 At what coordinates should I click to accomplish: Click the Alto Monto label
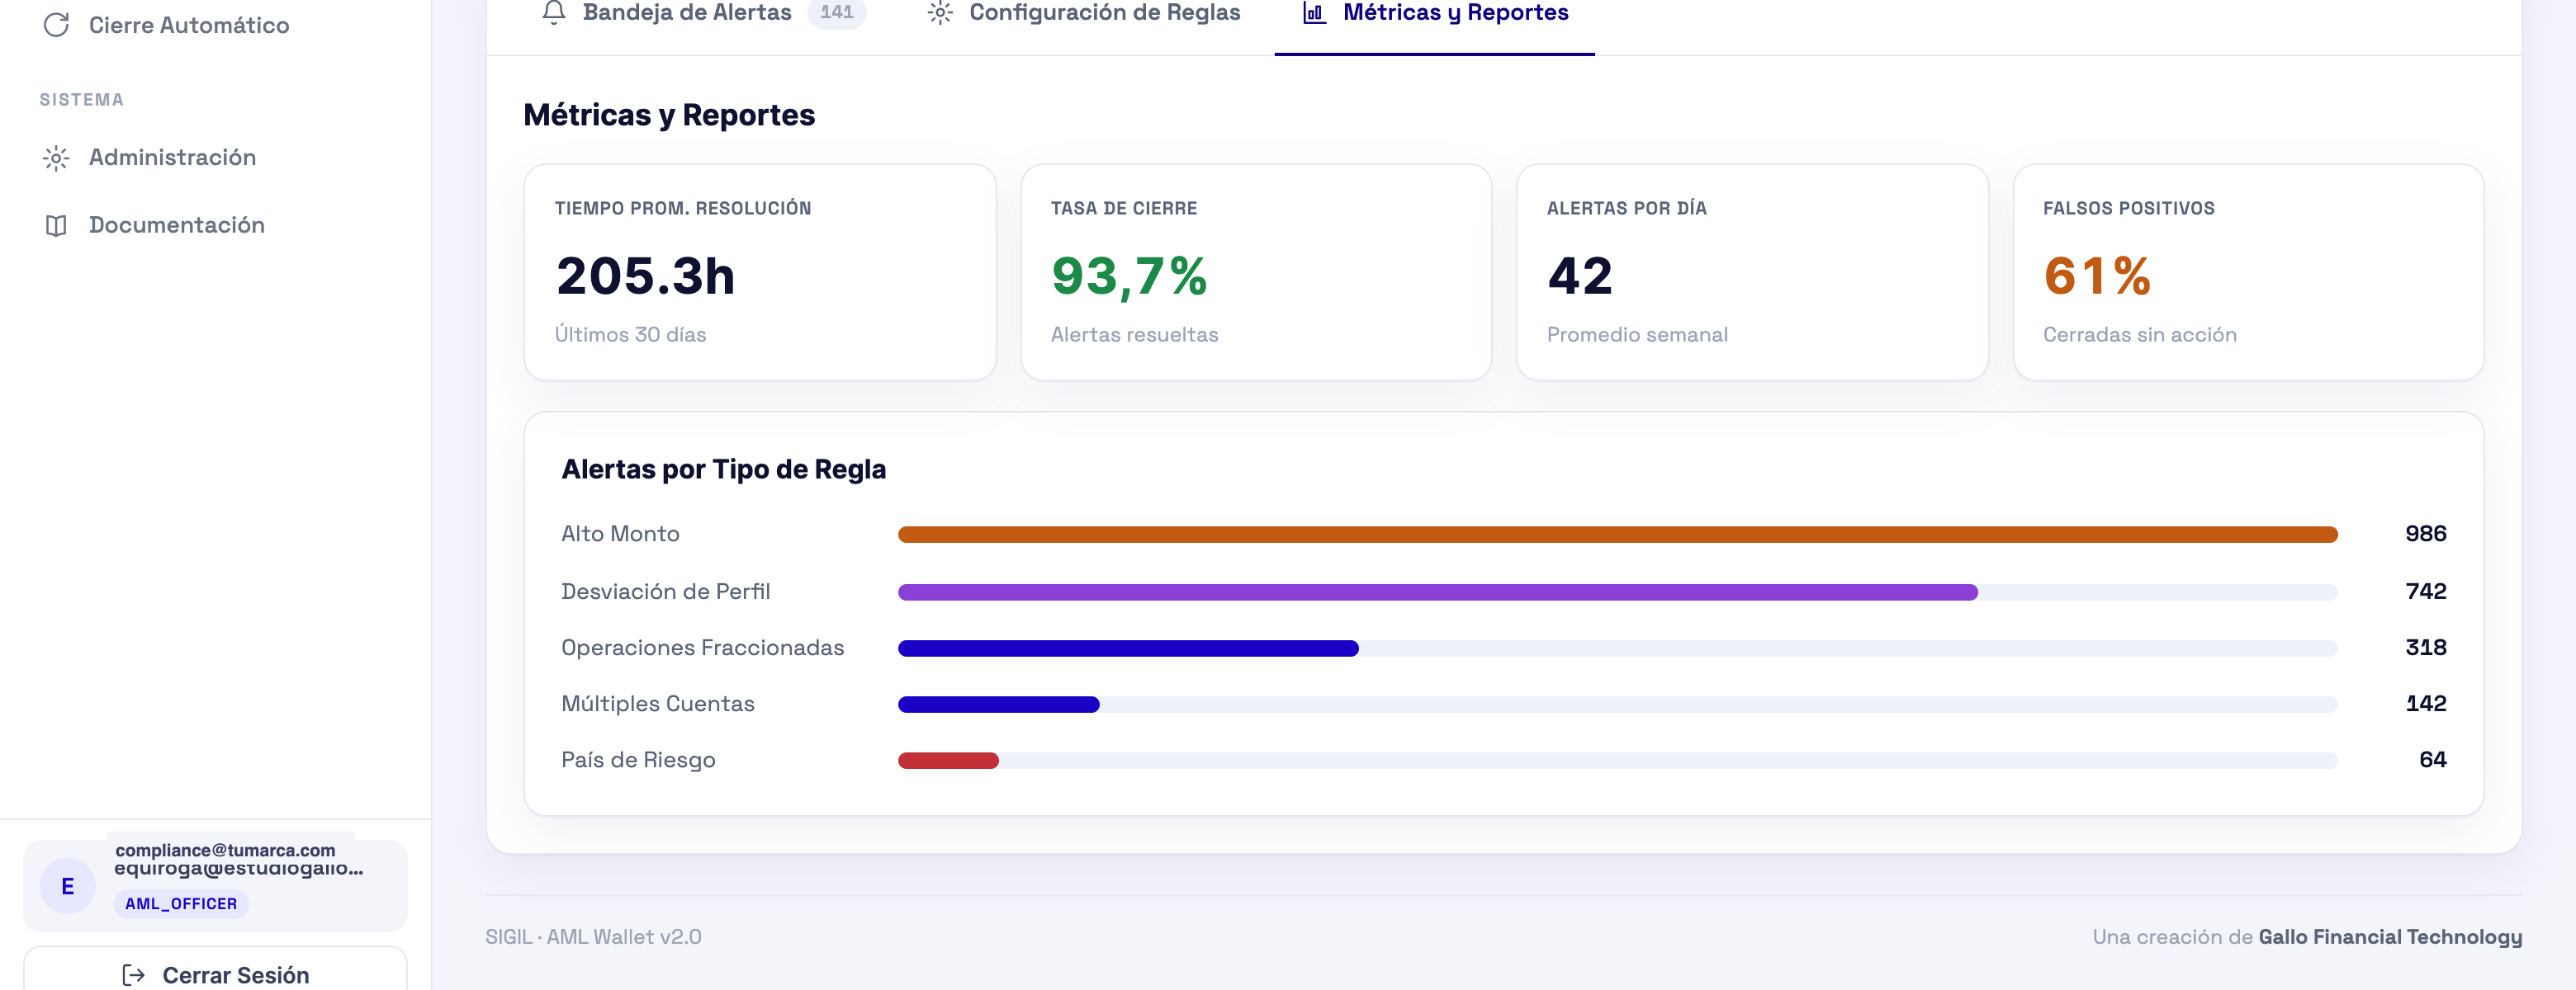point(620,535)
